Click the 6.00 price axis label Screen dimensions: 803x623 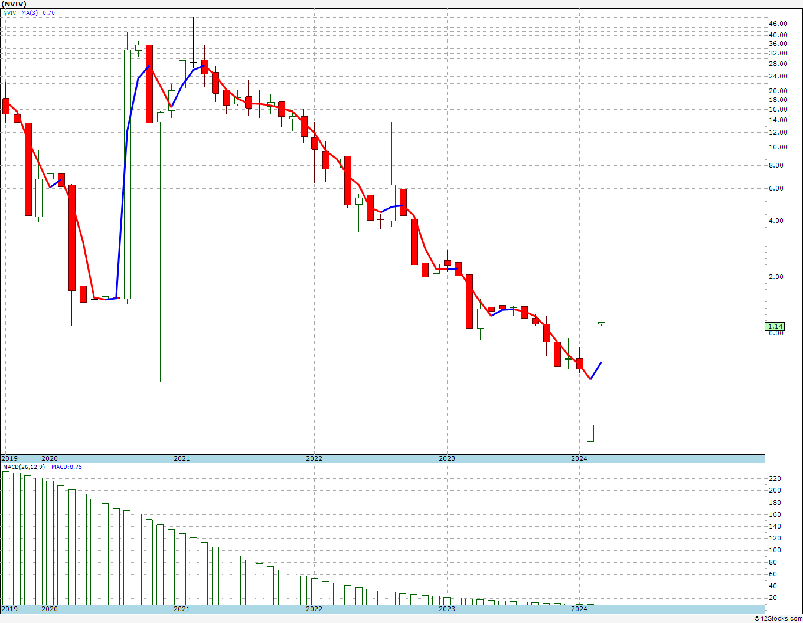(776, 188)
